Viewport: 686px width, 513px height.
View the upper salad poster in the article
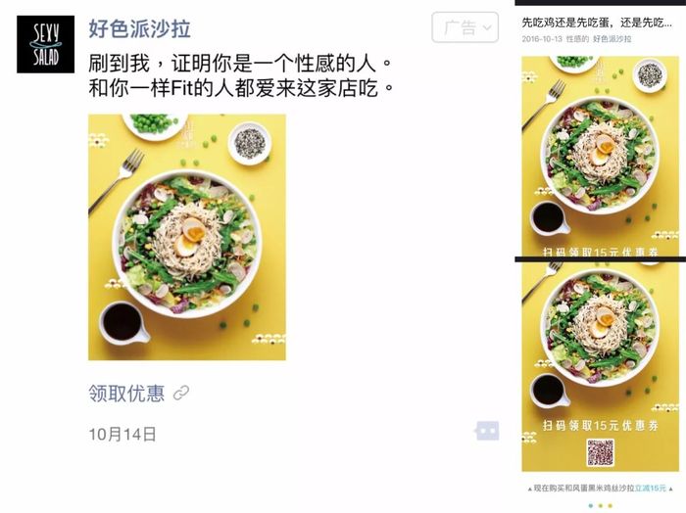coord(600,157)
